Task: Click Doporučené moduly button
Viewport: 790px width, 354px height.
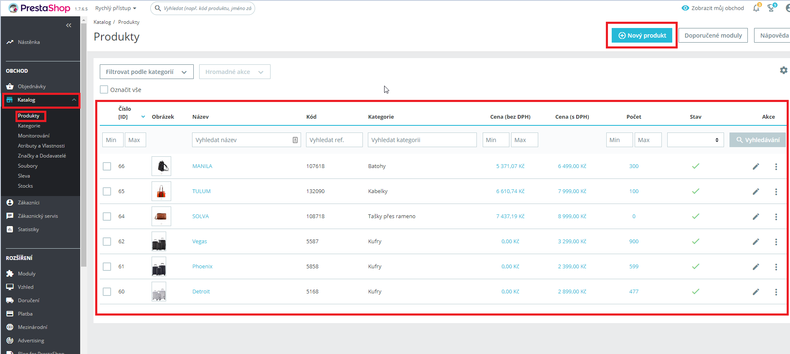Action: pos(713,36)
